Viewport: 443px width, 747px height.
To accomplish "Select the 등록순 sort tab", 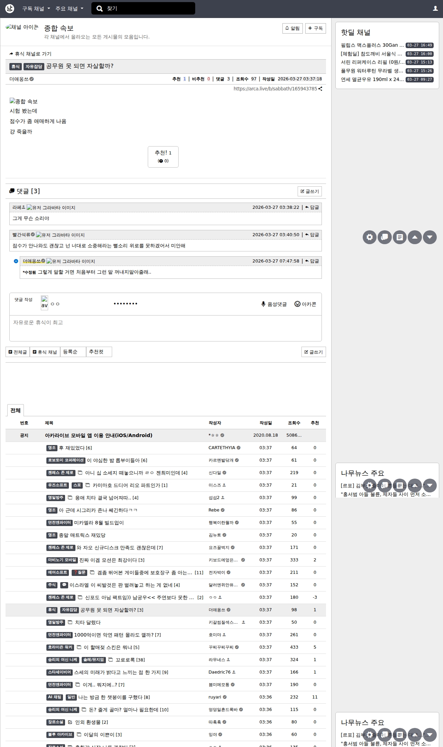I will pos(73,352).
